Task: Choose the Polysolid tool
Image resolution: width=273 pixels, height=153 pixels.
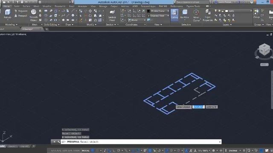Action: (21, 11)
